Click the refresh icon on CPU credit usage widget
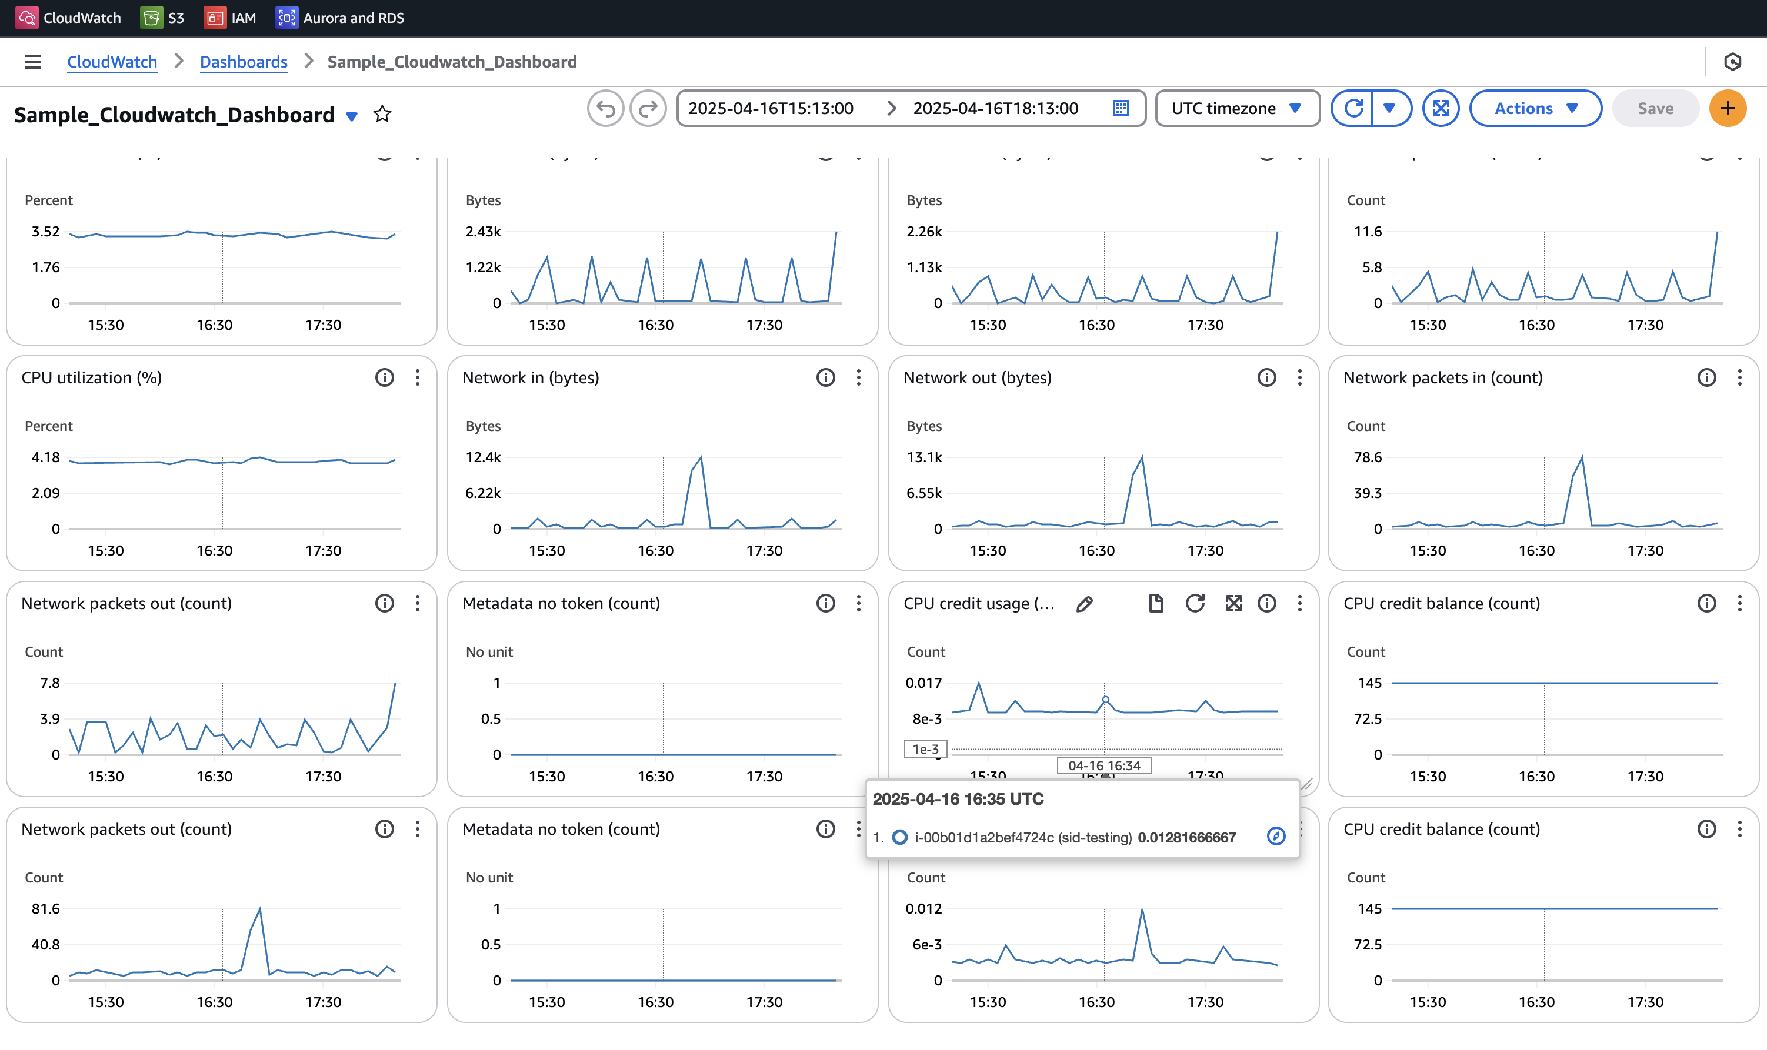This screenshot has width=1767, height=1050. (1195, 604)
